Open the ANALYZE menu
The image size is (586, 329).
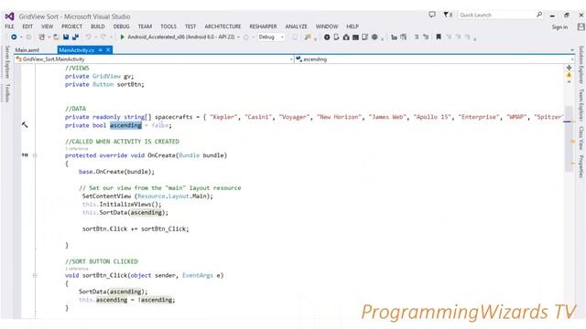[x=297, y=27]
